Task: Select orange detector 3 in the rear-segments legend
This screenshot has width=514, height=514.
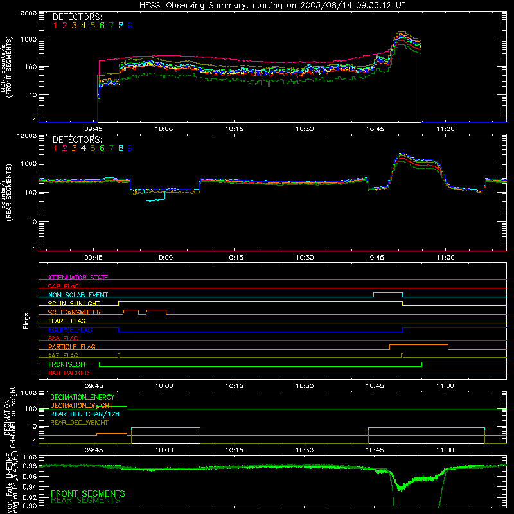Action: [x=74, y=148]
